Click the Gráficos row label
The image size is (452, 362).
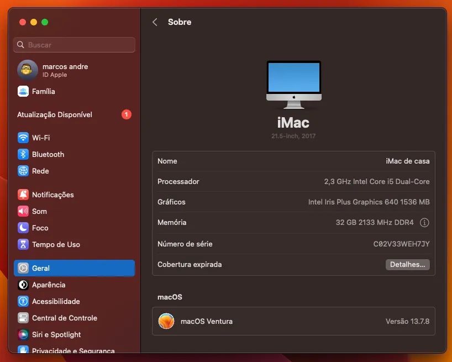171,202
